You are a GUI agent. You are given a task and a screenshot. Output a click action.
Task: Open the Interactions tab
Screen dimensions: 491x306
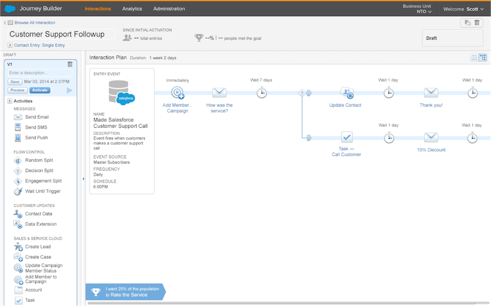coord(98,9)
